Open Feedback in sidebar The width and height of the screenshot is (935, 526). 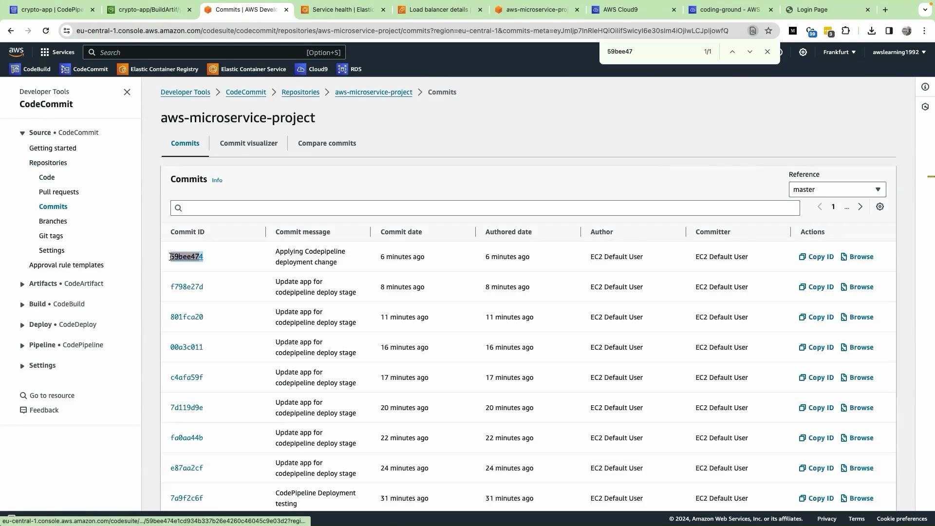pyautogui.click(x=39, y=410)
